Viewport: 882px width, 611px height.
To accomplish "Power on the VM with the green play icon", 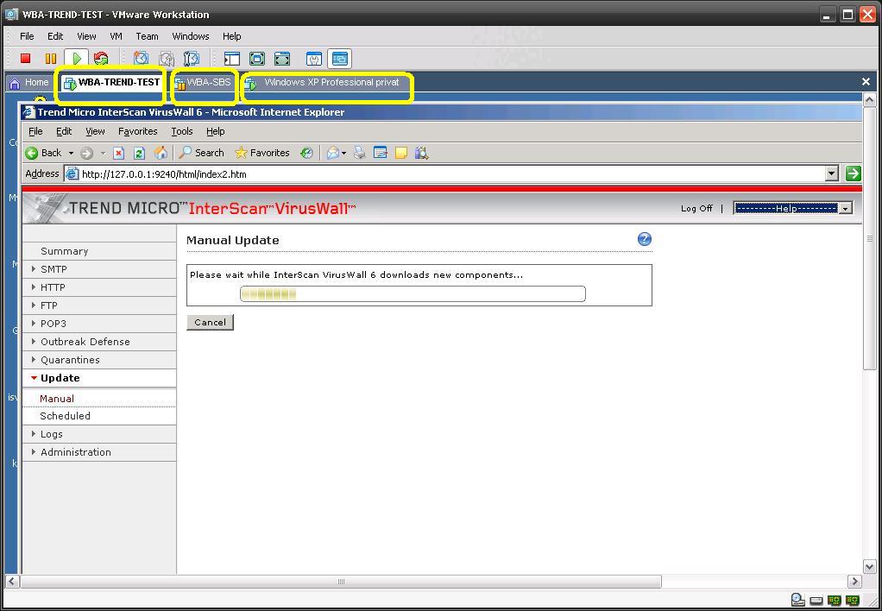I will tap(77, 58).
